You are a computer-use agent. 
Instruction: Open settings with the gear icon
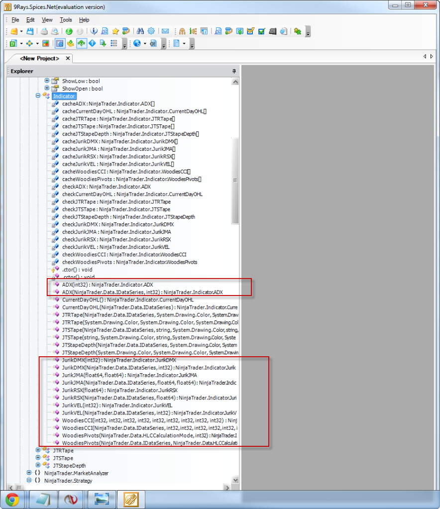151,31
